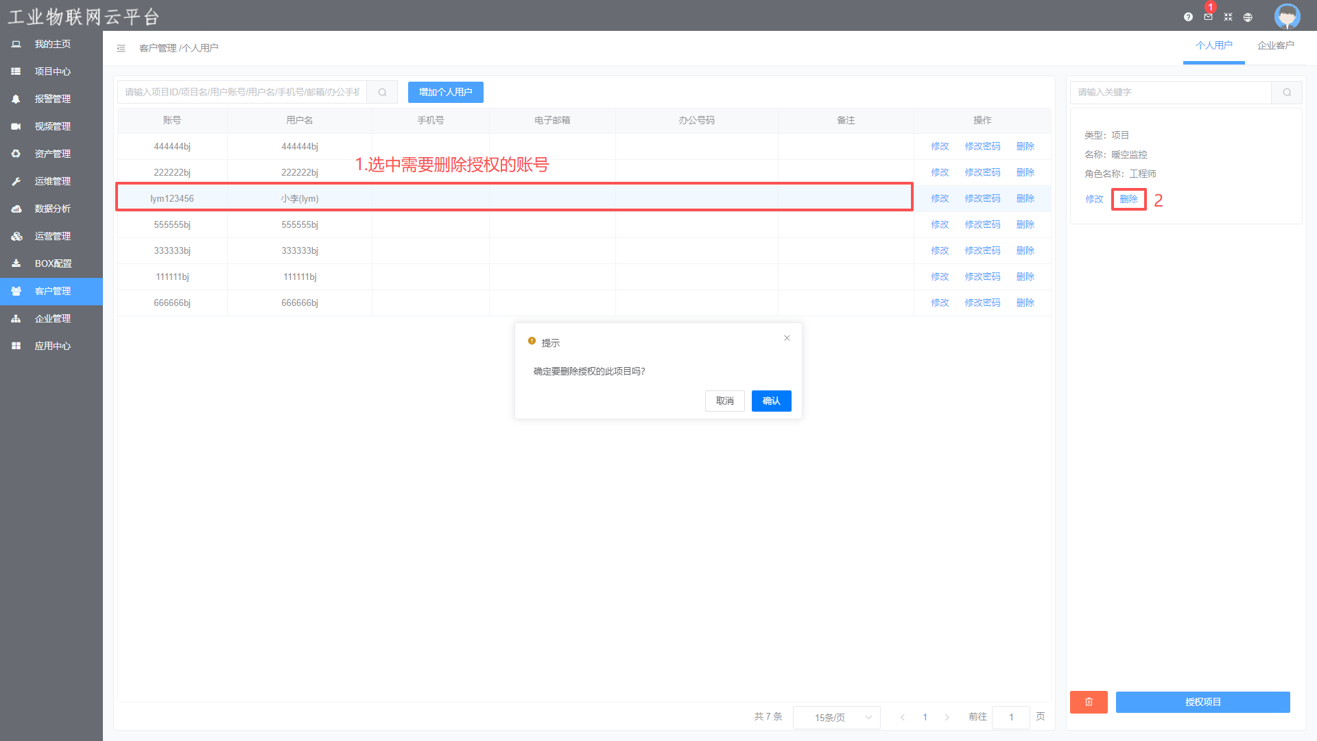This screenshot has width=1317, height=741.
Task: Open the user avatar menu
Action: tap(1287, 16)
